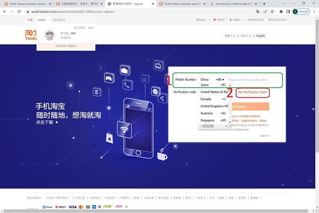
Task: Open 跨境物流管理 link
Action: point(256,20)
